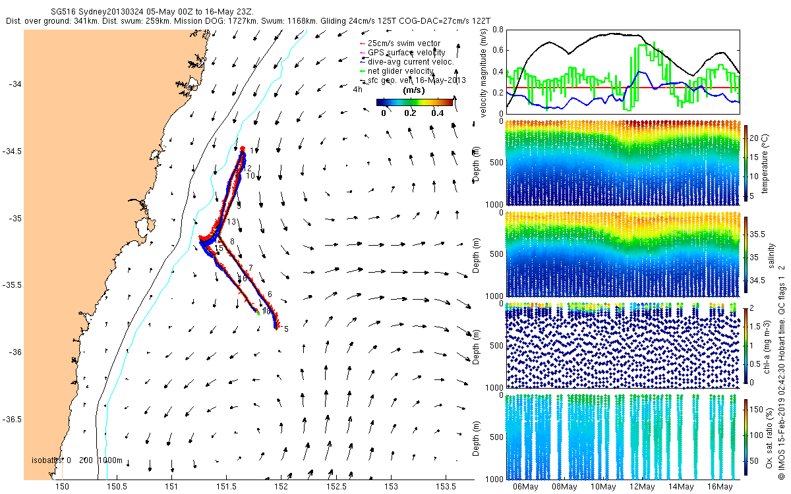Click the '(m/s)' label above the velocity colorbar
Image resolution: width=791 pixels, height=494 pixels.
tap(413, 92)
